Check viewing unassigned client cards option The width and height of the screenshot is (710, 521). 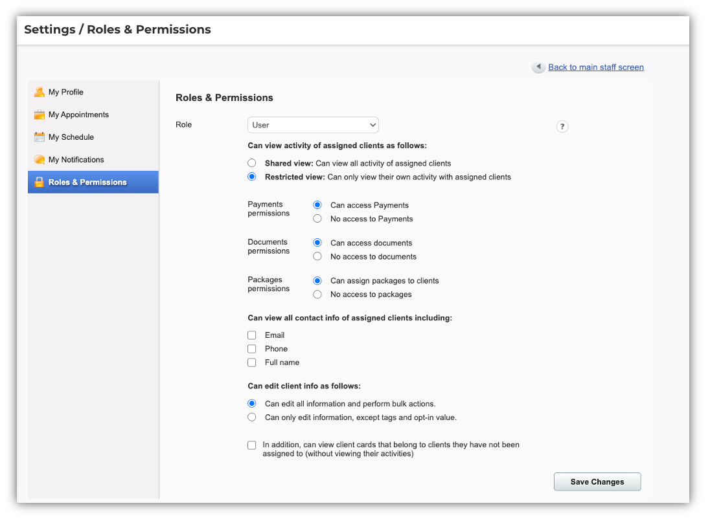click(251, 445)
